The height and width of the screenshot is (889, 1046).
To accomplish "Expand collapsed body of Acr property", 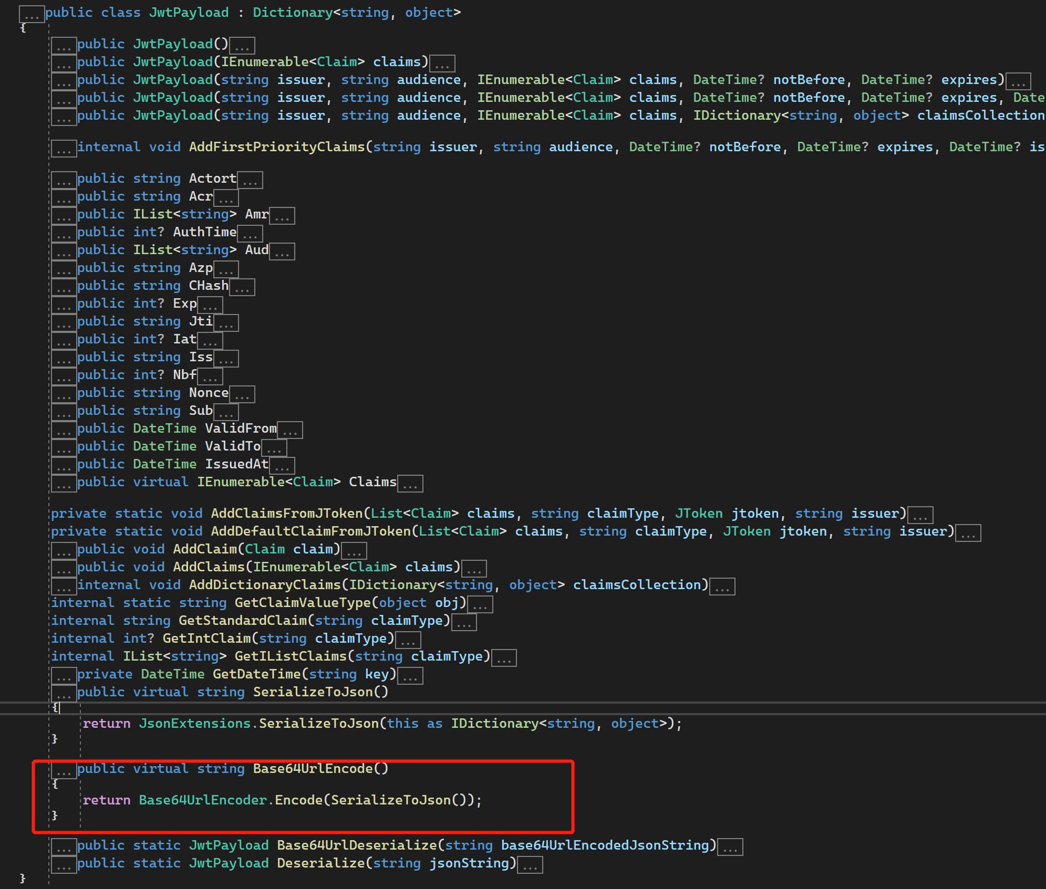I will click(226, 198).
